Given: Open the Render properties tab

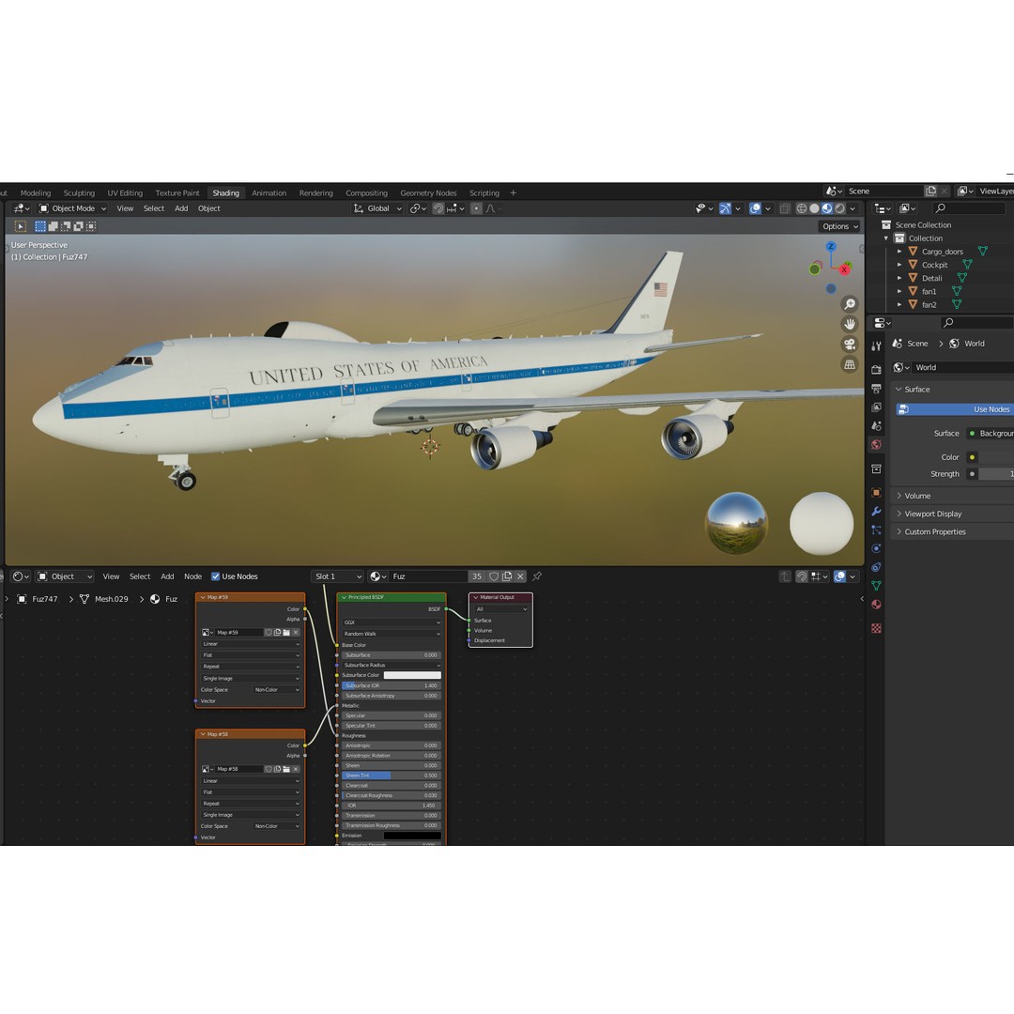Looking at the screenshot, I should [876, 370].
